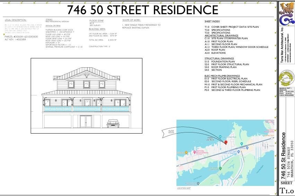Select the Scope of Work heading
The height and width of the screenshot is (196, 295).
pyautogui.click(x=131, y=20)
